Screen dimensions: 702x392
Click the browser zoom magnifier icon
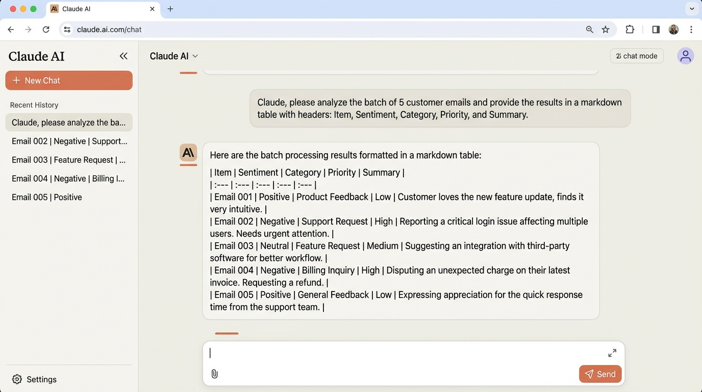pyautogui.click(x=590, y=30)
